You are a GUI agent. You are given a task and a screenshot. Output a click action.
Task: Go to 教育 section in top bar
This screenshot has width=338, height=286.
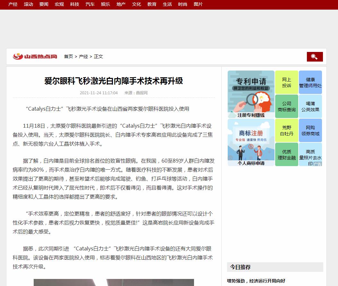pyautogui.click(x=152, y=4)
